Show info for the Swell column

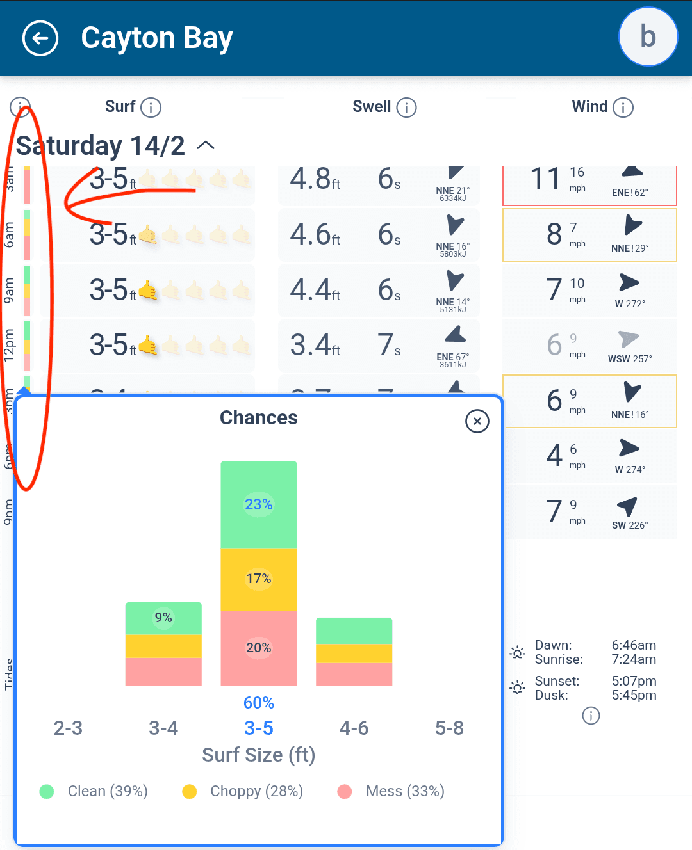(406, 108)
